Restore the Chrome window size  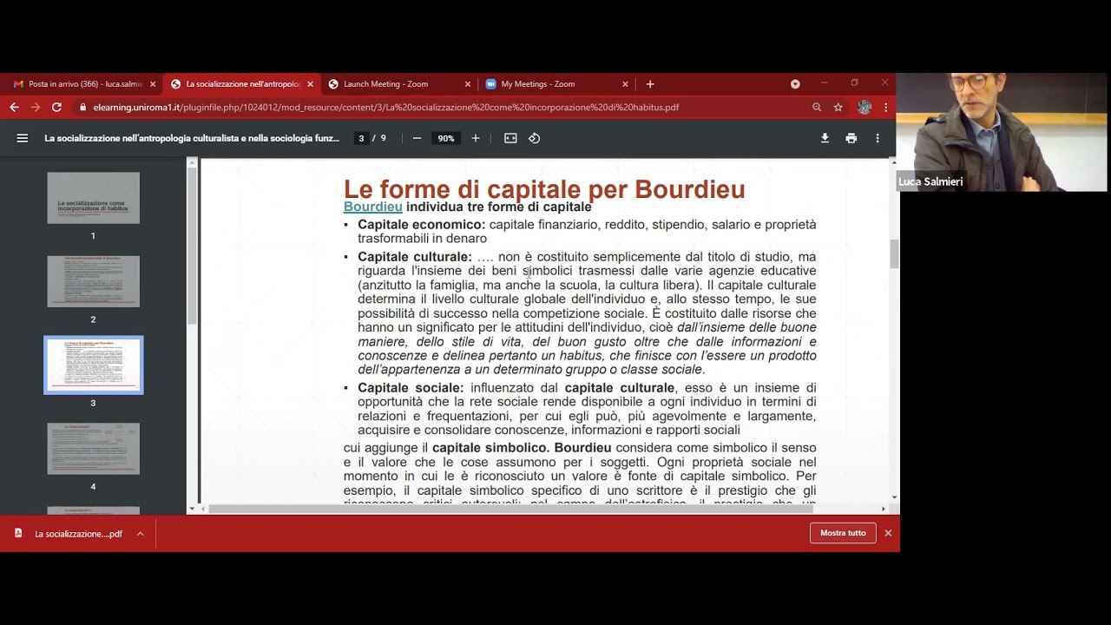click(854, 83)
